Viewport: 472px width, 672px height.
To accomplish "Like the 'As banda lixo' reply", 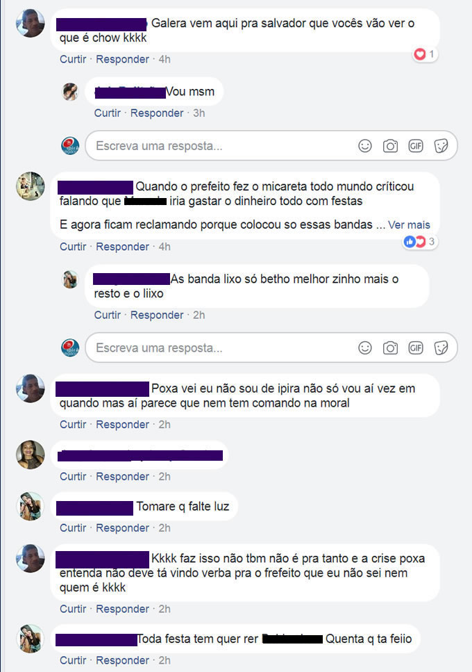I will (x=108, y=315).
